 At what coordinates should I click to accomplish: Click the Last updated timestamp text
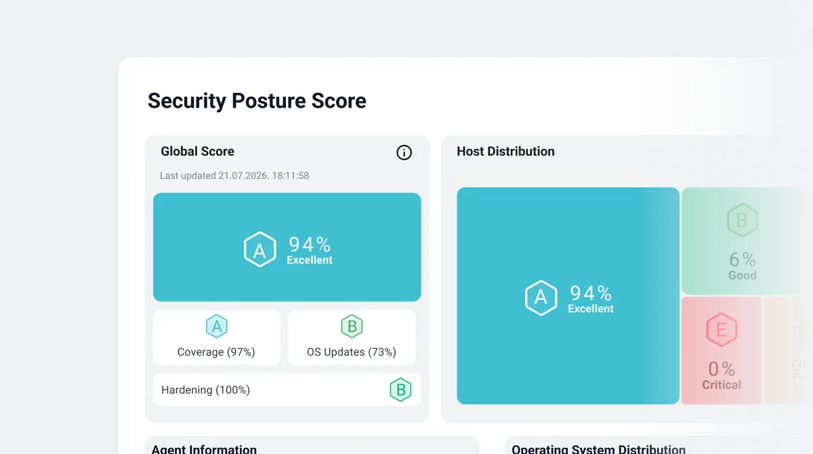coord(234,176)
